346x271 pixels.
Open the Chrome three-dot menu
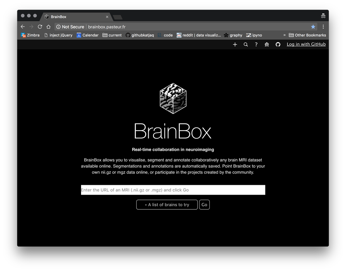click(x=323, y=27)
